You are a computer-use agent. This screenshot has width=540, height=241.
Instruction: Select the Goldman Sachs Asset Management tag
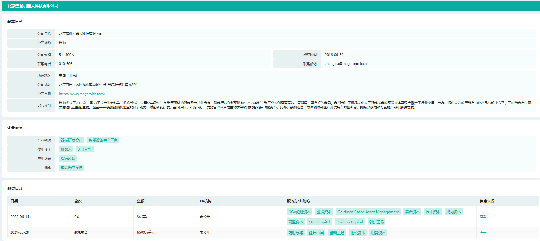(368, 212)
